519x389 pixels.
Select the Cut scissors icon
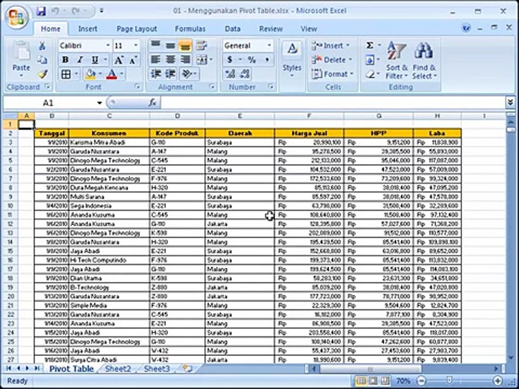42,46
